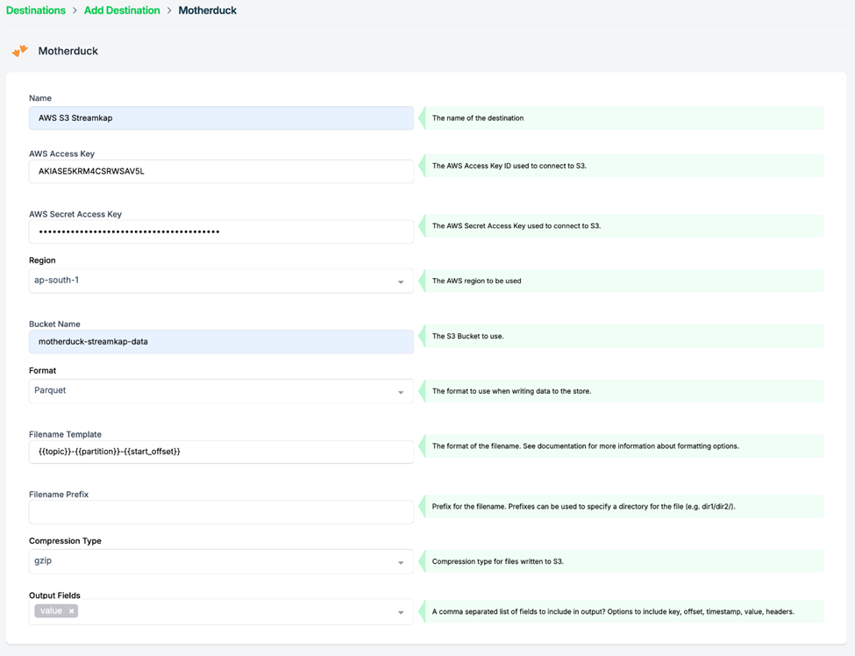Edit the Filename Template input
This screenshot has width=855, height=656.
point(221,452)
